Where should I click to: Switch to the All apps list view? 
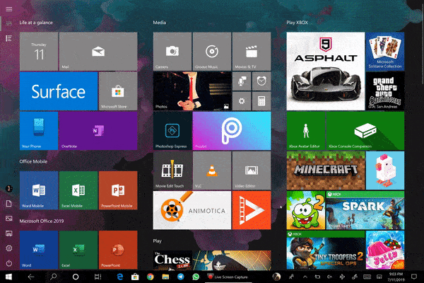point(8,37)
